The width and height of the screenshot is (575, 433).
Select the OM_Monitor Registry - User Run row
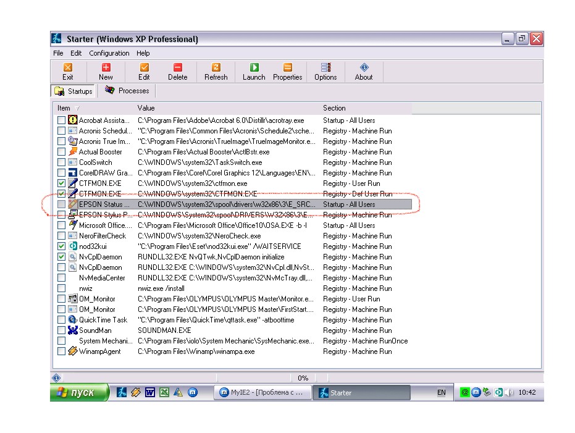point(234,299)
